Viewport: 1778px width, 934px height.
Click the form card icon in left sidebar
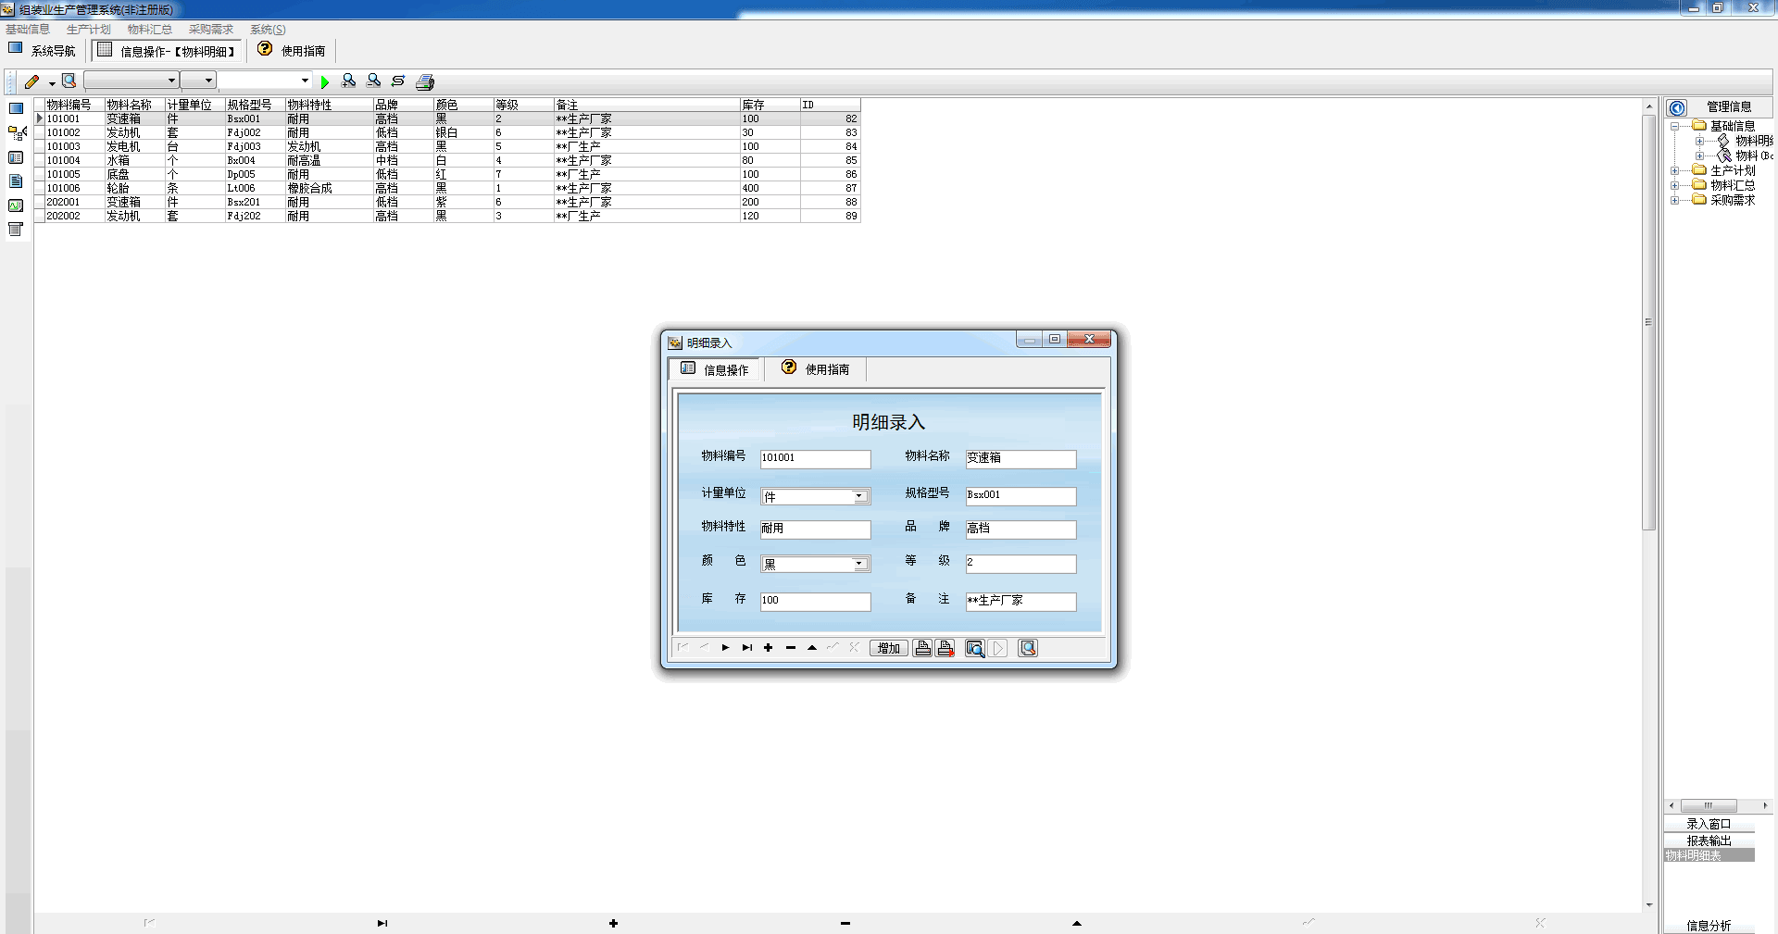point(16,158)
